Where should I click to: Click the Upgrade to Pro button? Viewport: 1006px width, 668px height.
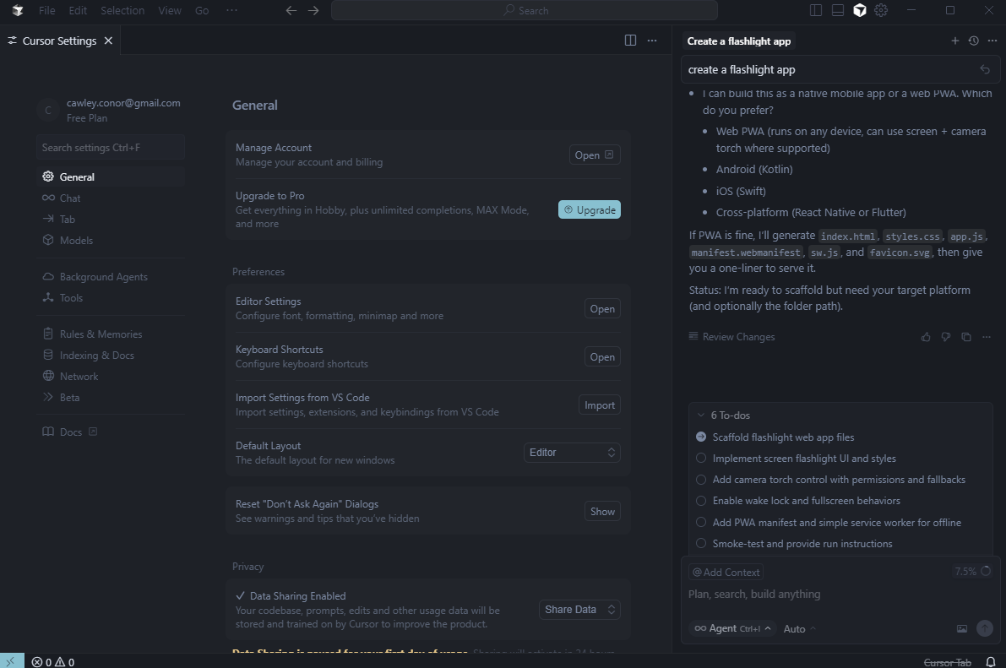pos(589,209)
